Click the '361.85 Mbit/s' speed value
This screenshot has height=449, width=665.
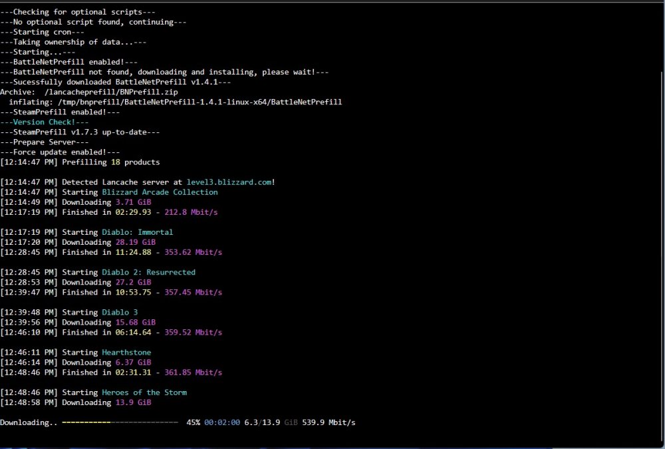pyautogui.click(x=193, y=373)
